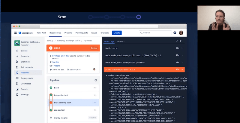Click the help question mark icon
This screenshot has height=123, width=240.
(175, 33)
